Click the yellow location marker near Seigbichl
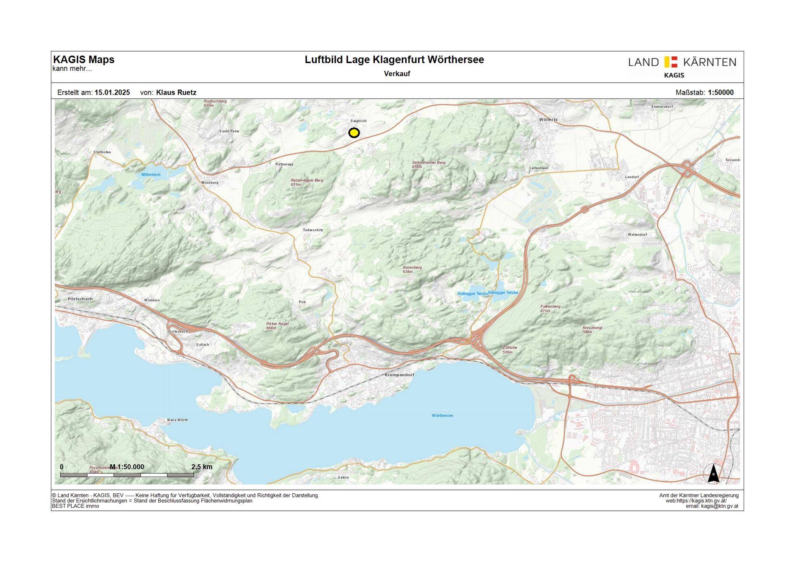The image size is (795, 562). coord(354,133)
